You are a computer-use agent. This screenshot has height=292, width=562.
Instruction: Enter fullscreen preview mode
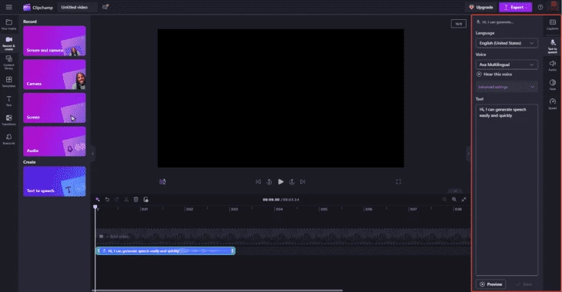[x=398, y=182]
